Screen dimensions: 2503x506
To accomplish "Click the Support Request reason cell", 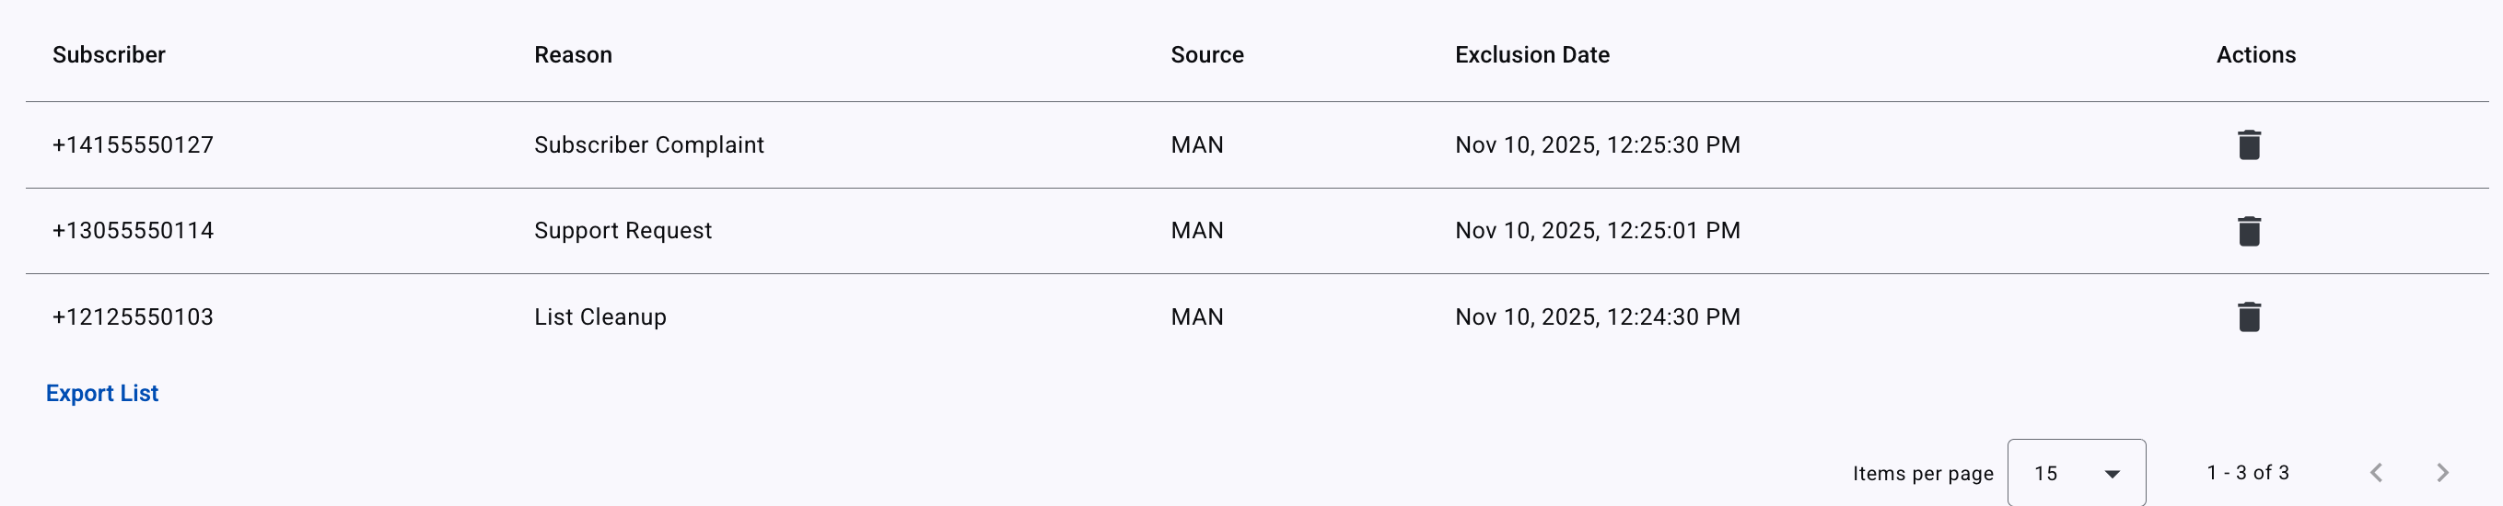I will tap(623, 231).
